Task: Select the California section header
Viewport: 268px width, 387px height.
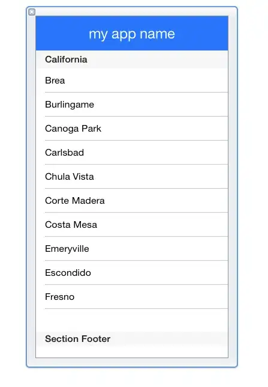Action: coord(132,59)
